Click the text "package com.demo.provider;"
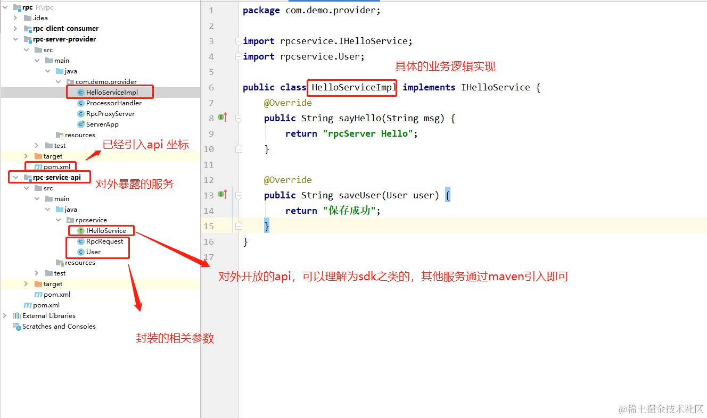The width and height of the screenshot is (707, 418). pyautogui.click(x=312, y=10)
